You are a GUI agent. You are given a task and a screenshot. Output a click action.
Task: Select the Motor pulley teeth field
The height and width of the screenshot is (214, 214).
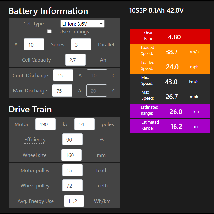(x=72, y=171)
